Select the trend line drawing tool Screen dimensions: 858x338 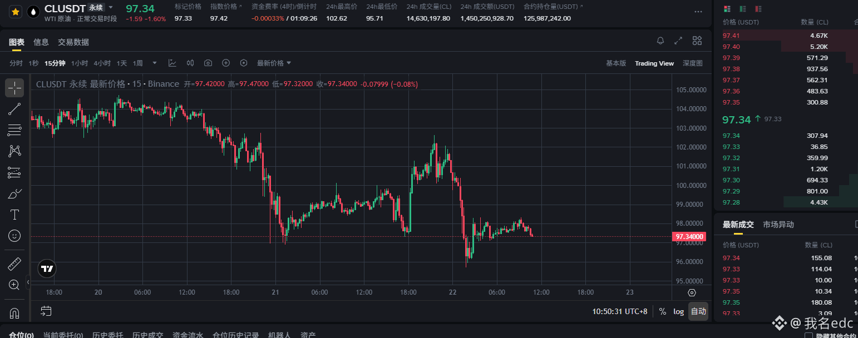15,109
